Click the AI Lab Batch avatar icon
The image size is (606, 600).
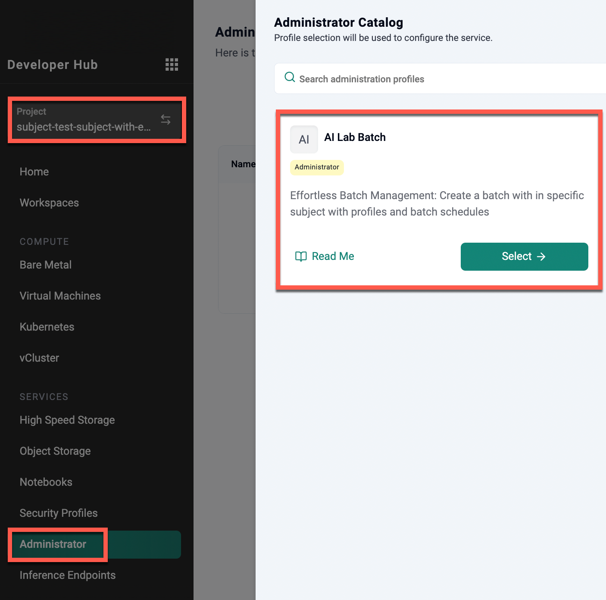point(304,139)
